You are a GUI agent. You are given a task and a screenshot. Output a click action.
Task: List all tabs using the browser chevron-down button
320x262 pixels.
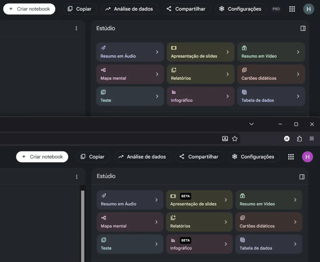point(252,124)
